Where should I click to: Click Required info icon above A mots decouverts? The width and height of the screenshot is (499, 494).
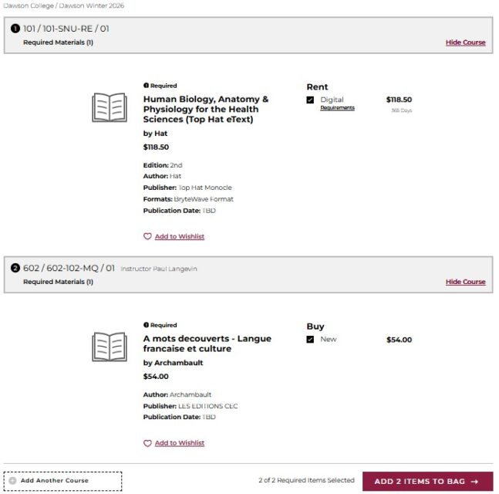click(x=146, y=325)
